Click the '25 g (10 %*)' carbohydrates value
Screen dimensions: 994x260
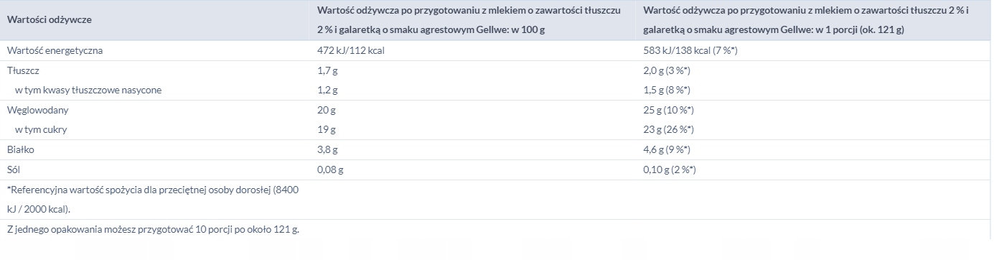coord(669,111)
